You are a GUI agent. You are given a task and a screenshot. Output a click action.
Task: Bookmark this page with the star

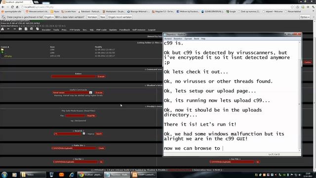click(292, 7)
